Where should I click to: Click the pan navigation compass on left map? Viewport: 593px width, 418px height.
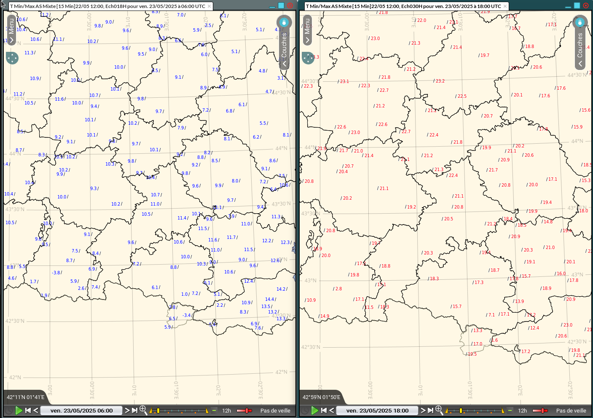[12, 58]
